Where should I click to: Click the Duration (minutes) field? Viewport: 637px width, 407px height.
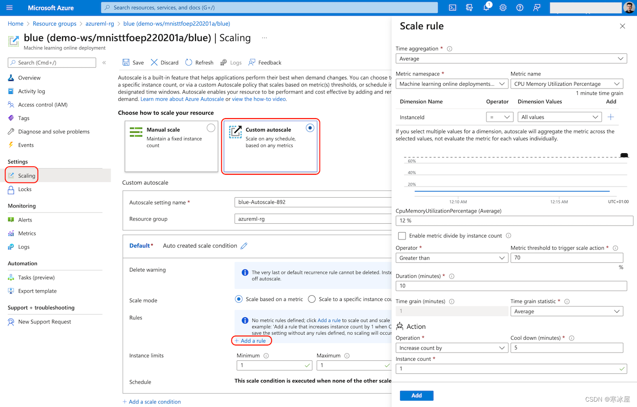coord(511,286)
